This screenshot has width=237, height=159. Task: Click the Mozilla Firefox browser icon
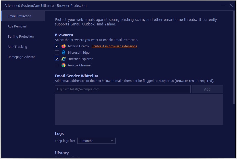coord(64,46)
